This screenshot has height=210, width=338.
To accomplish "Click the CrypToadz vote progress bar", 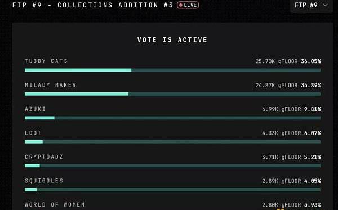I will point(173,166).
